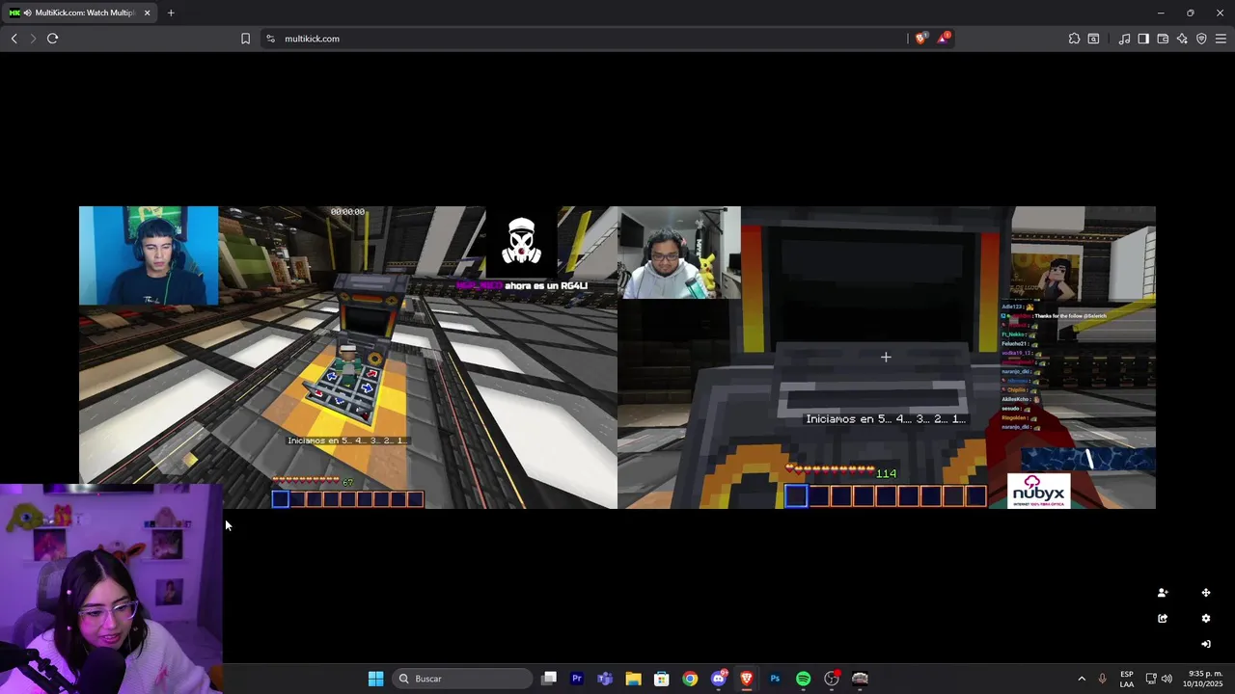This screenshot has width=1235, height=694.
Task: Open Brave Rewards triangle icon
Action: click(x=943, y=39)
